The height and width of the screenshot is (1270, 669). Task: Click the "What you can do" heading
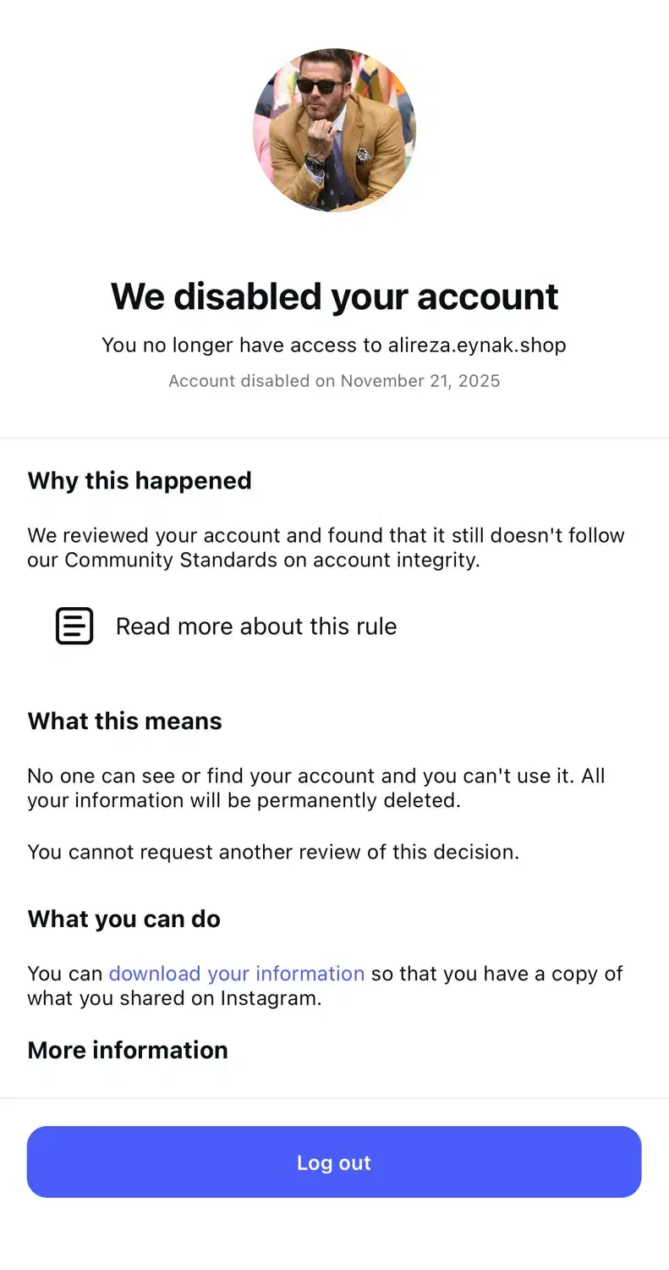click(123, 919)
